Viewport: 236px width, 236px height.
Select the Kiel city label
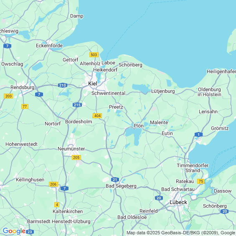pyautogui.click(x=93, y=84)
